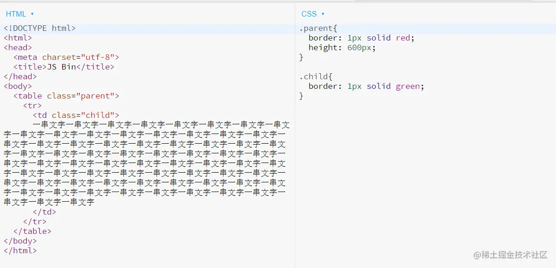This screenshot has width=556, height=268.
Task: Click the <title>JS Bin</title> line
Action: [64, 67]
